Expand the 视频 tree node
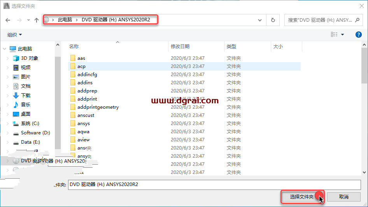The height and width of the screenshot is (207, 368). (8, 68)
